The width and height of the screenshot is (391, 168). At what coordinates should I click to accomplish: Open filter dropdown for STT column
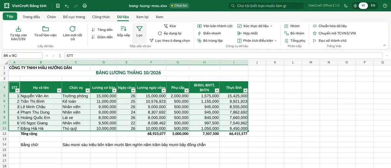tap(17, 91)
